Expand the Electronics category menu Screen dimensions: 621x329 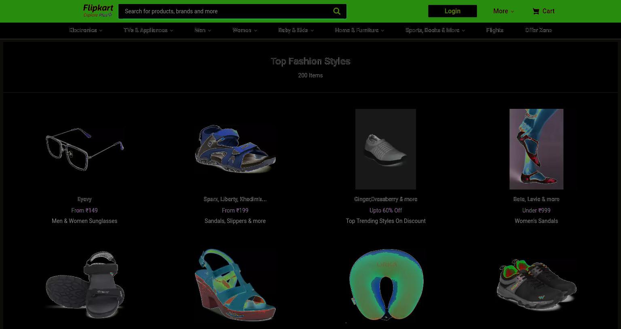(86, 30)
